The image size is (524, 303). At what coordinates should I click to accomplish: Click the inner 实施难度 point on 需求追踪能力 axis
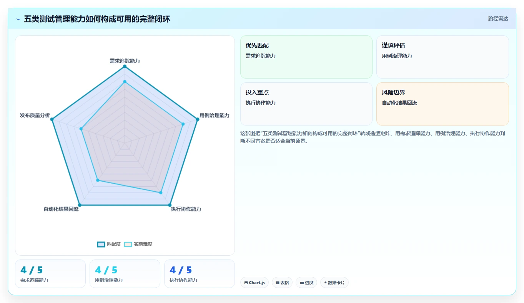(125, 82)
